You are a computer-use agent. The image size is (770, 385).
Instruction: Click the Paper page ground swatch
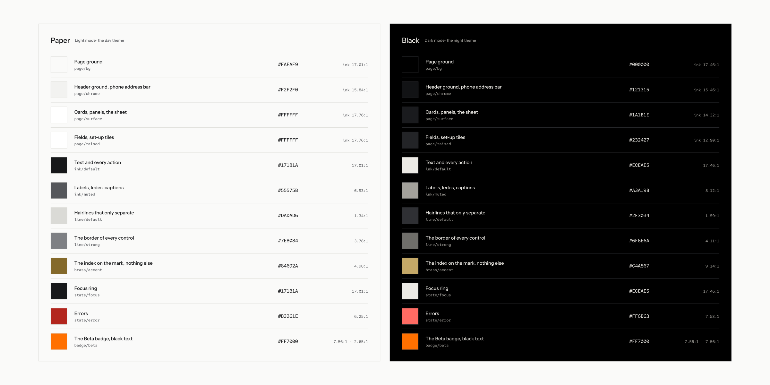click(59, 64)
